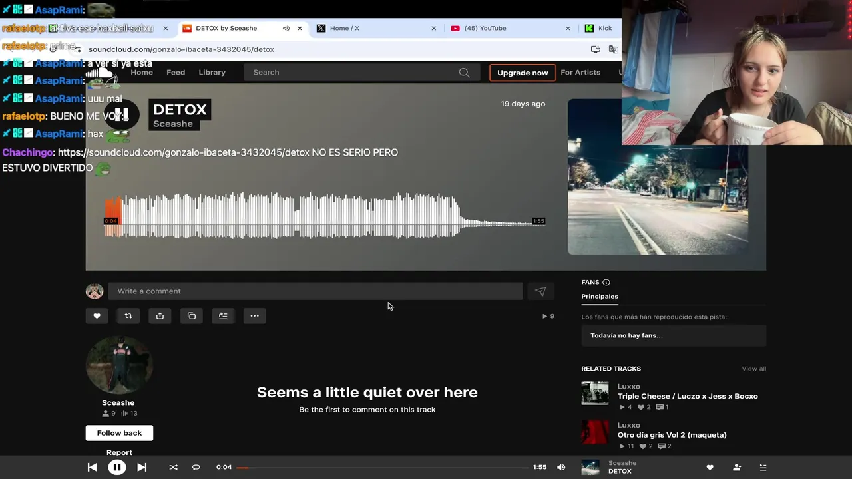Mute volume speaker icon in player
The height and width of the screenshot is (479, 852).
tap(561, 467)
